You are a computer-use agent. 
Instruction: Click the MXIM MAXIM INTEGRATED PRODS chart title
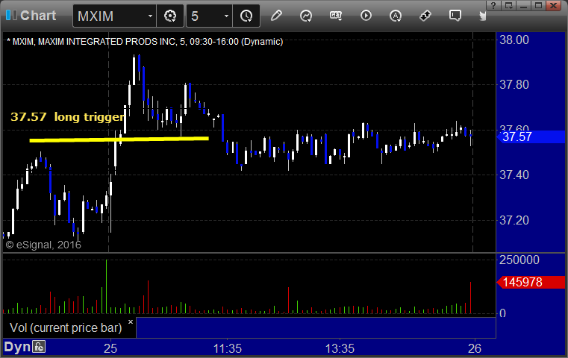(x=145, y=42)
